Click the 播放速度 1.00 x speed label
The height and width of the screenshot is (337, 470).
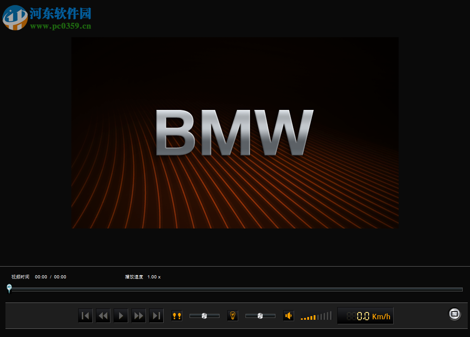pyautogui.click(x=142, y=277)
